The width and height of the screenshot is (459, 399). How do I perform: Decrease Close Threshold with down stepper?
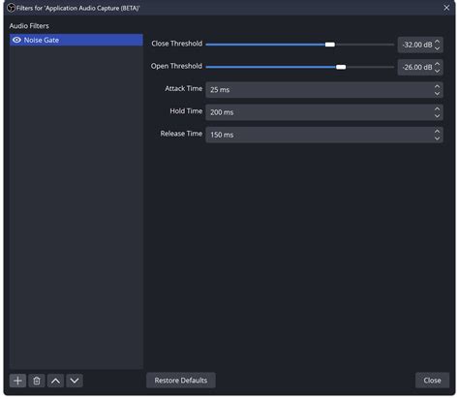coord(438,48)
